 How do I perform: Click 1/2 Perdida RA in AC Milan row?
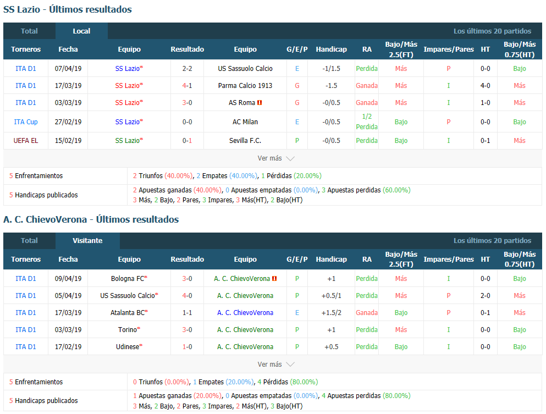tap(367, 122)
